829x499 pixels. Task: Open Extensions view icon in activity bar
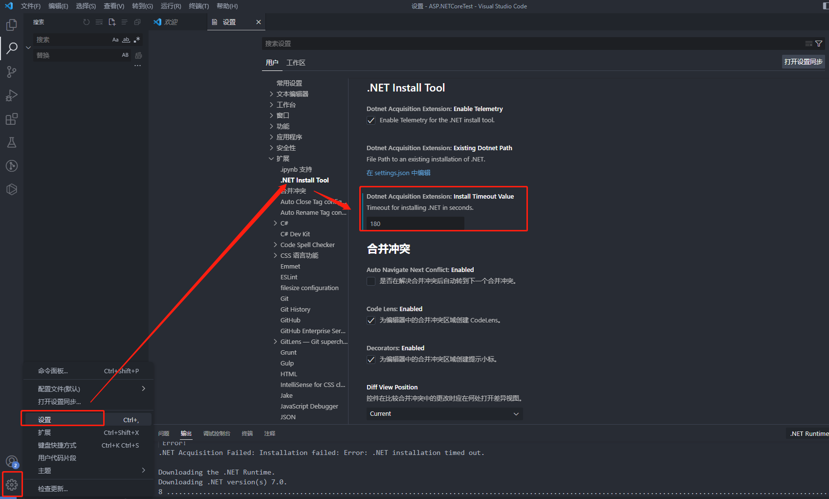point(12,119)
